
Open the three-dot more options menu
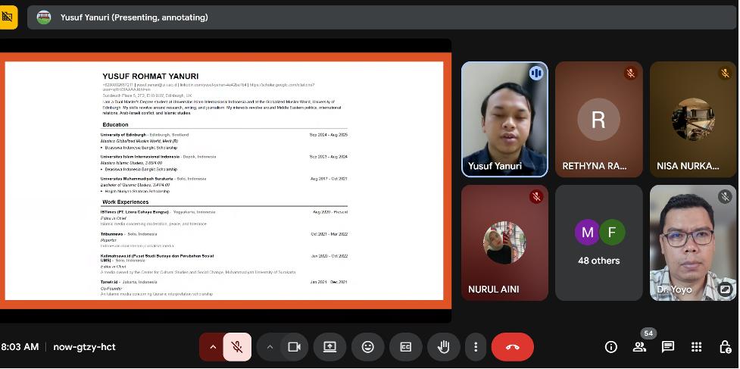tap(476, 347)
